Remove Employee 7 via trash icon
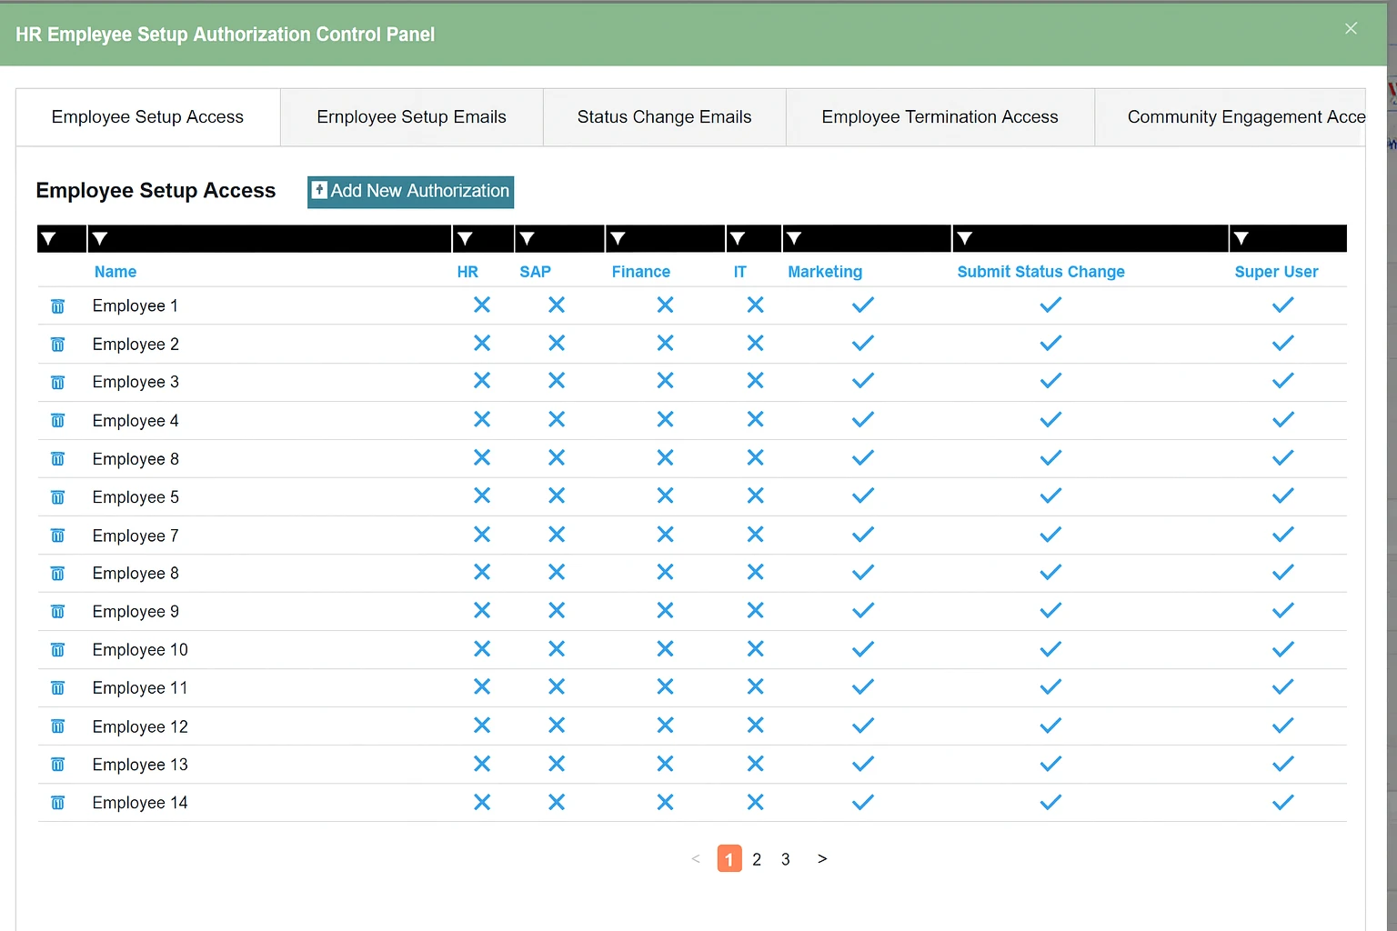 click(57, 536)
